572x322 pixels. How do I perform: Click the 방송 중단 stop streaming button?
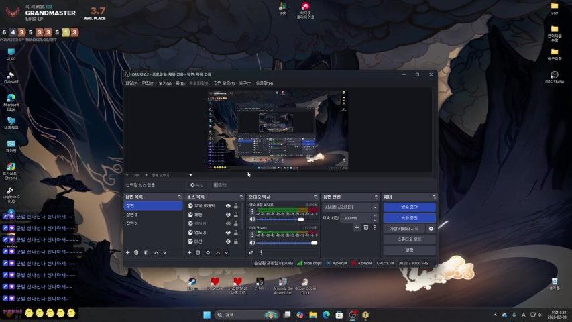click(409, 207)
